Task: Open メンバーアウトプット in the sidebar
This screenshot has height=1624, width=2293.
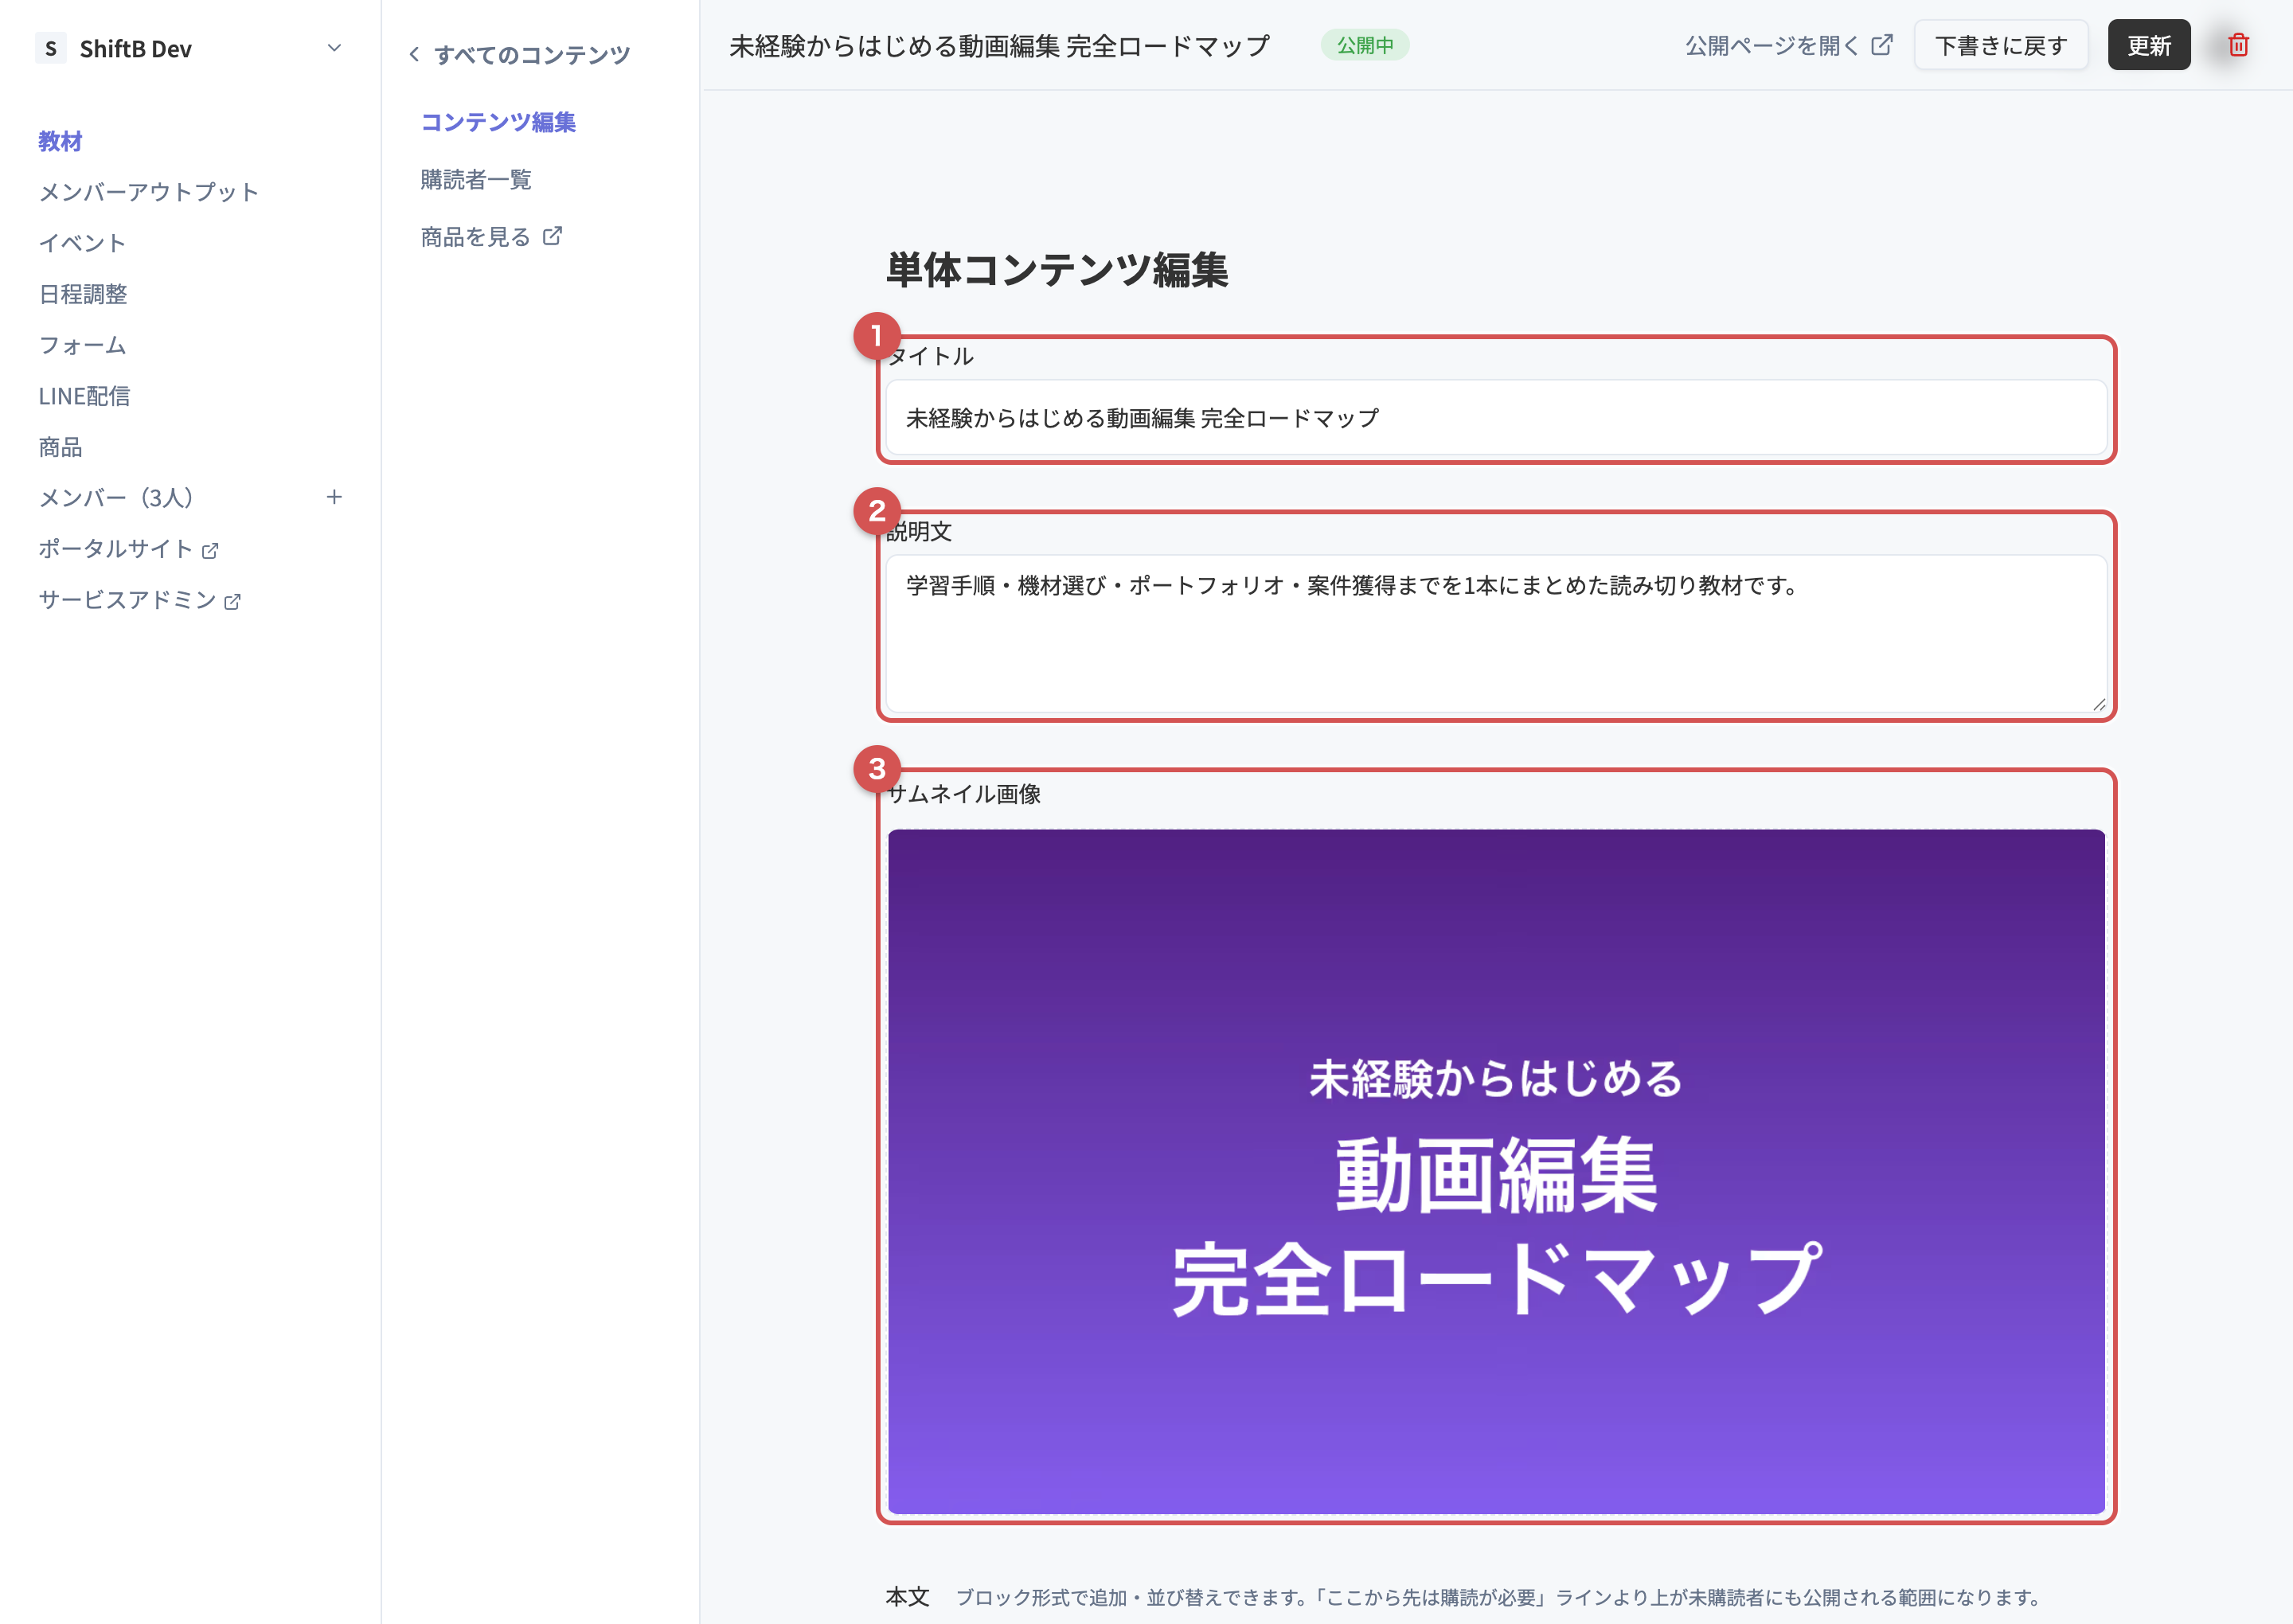Action: pos(148,192)
